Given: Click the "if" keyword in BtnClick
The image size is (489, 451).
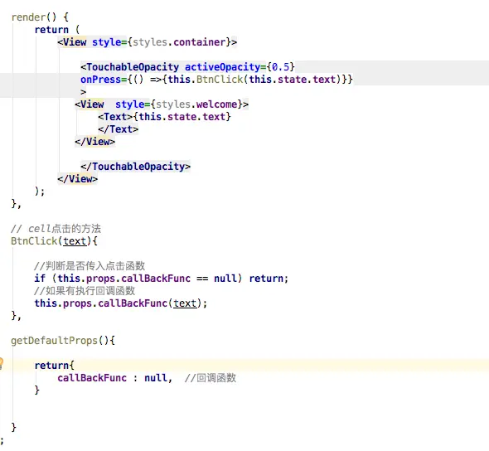Looking at the screenshot, I should (x=40, y=279).
